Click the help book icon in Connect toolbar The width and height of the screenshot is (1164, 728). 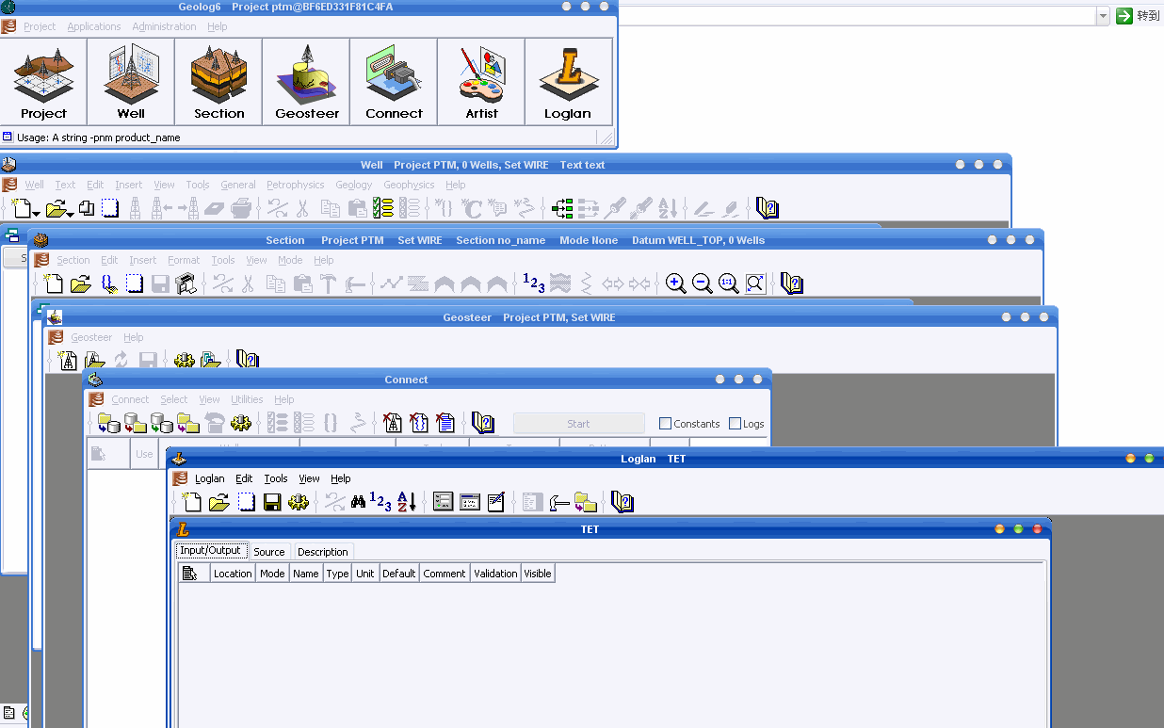(x=483, y=423)
